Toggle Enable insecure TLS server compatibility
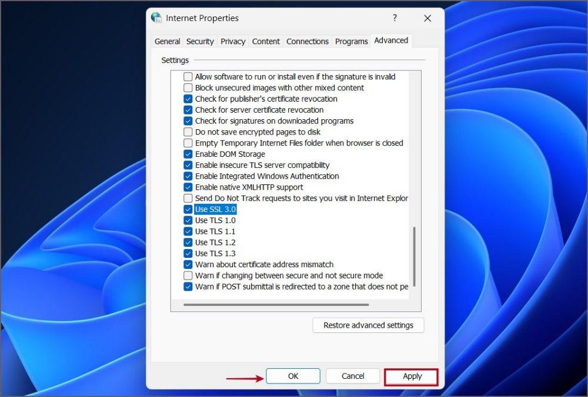 [x=188, y=165]
